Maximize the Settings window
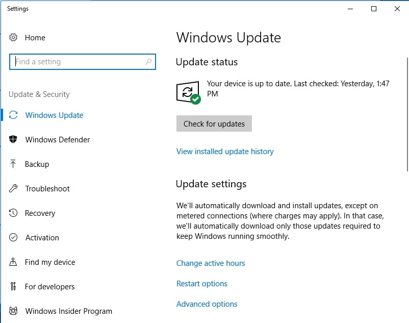Image resolution: width=409 pixels, height=323 pixels. coord(374,9)
